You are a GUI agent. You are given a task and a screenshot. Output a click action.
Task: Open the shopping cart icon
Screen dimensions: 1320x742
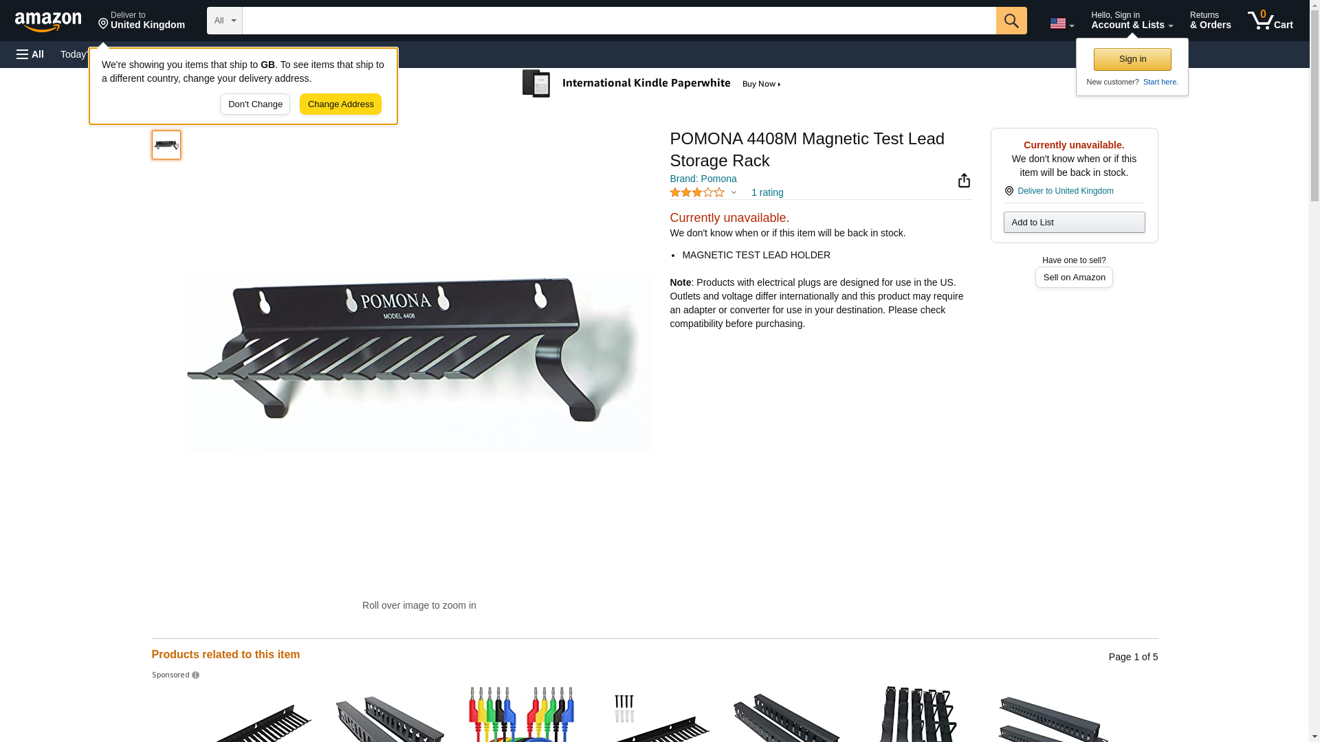click(x=1270, y=20)
